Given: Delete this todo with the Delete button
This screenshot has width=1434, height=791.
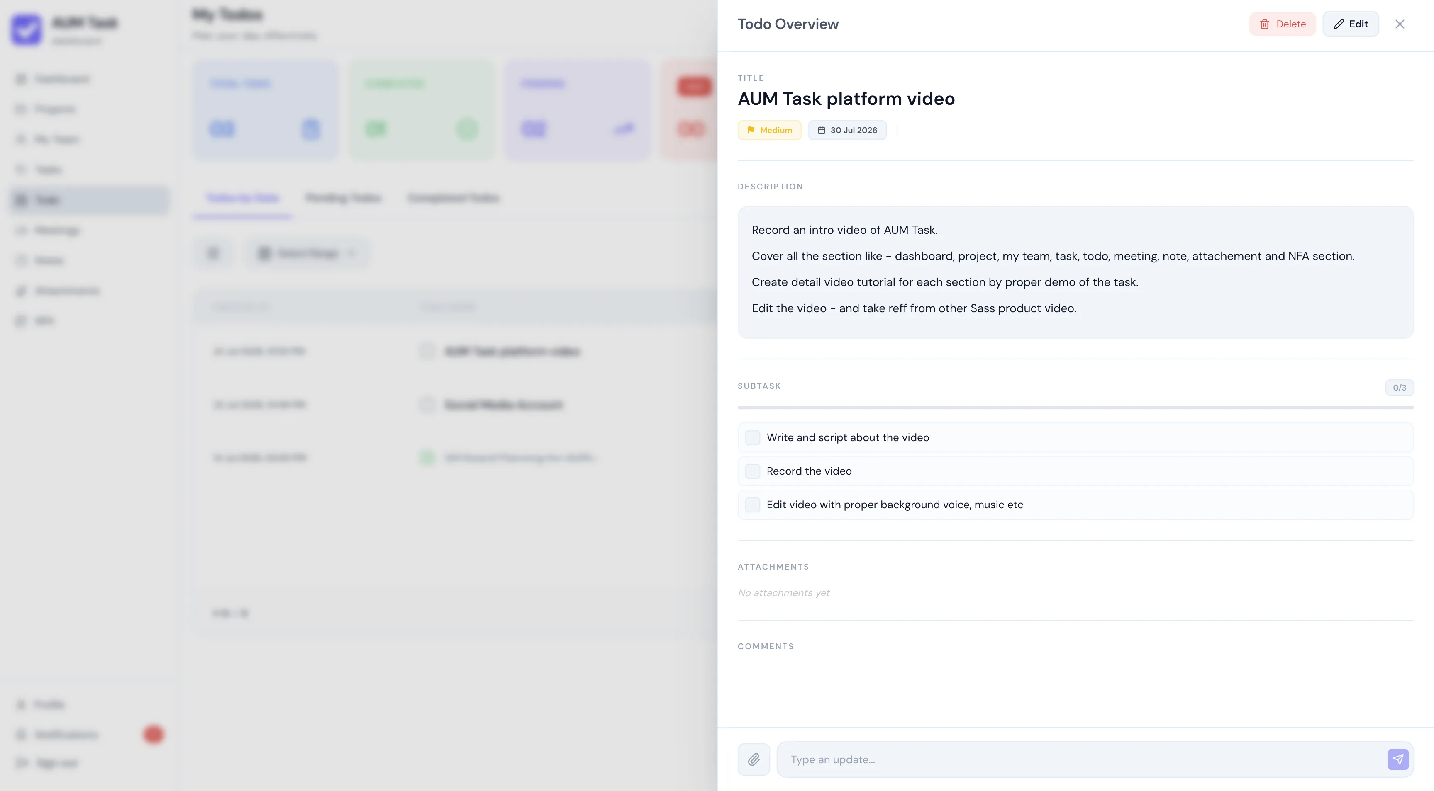Looking at the screenshot, I should 1282,24.
